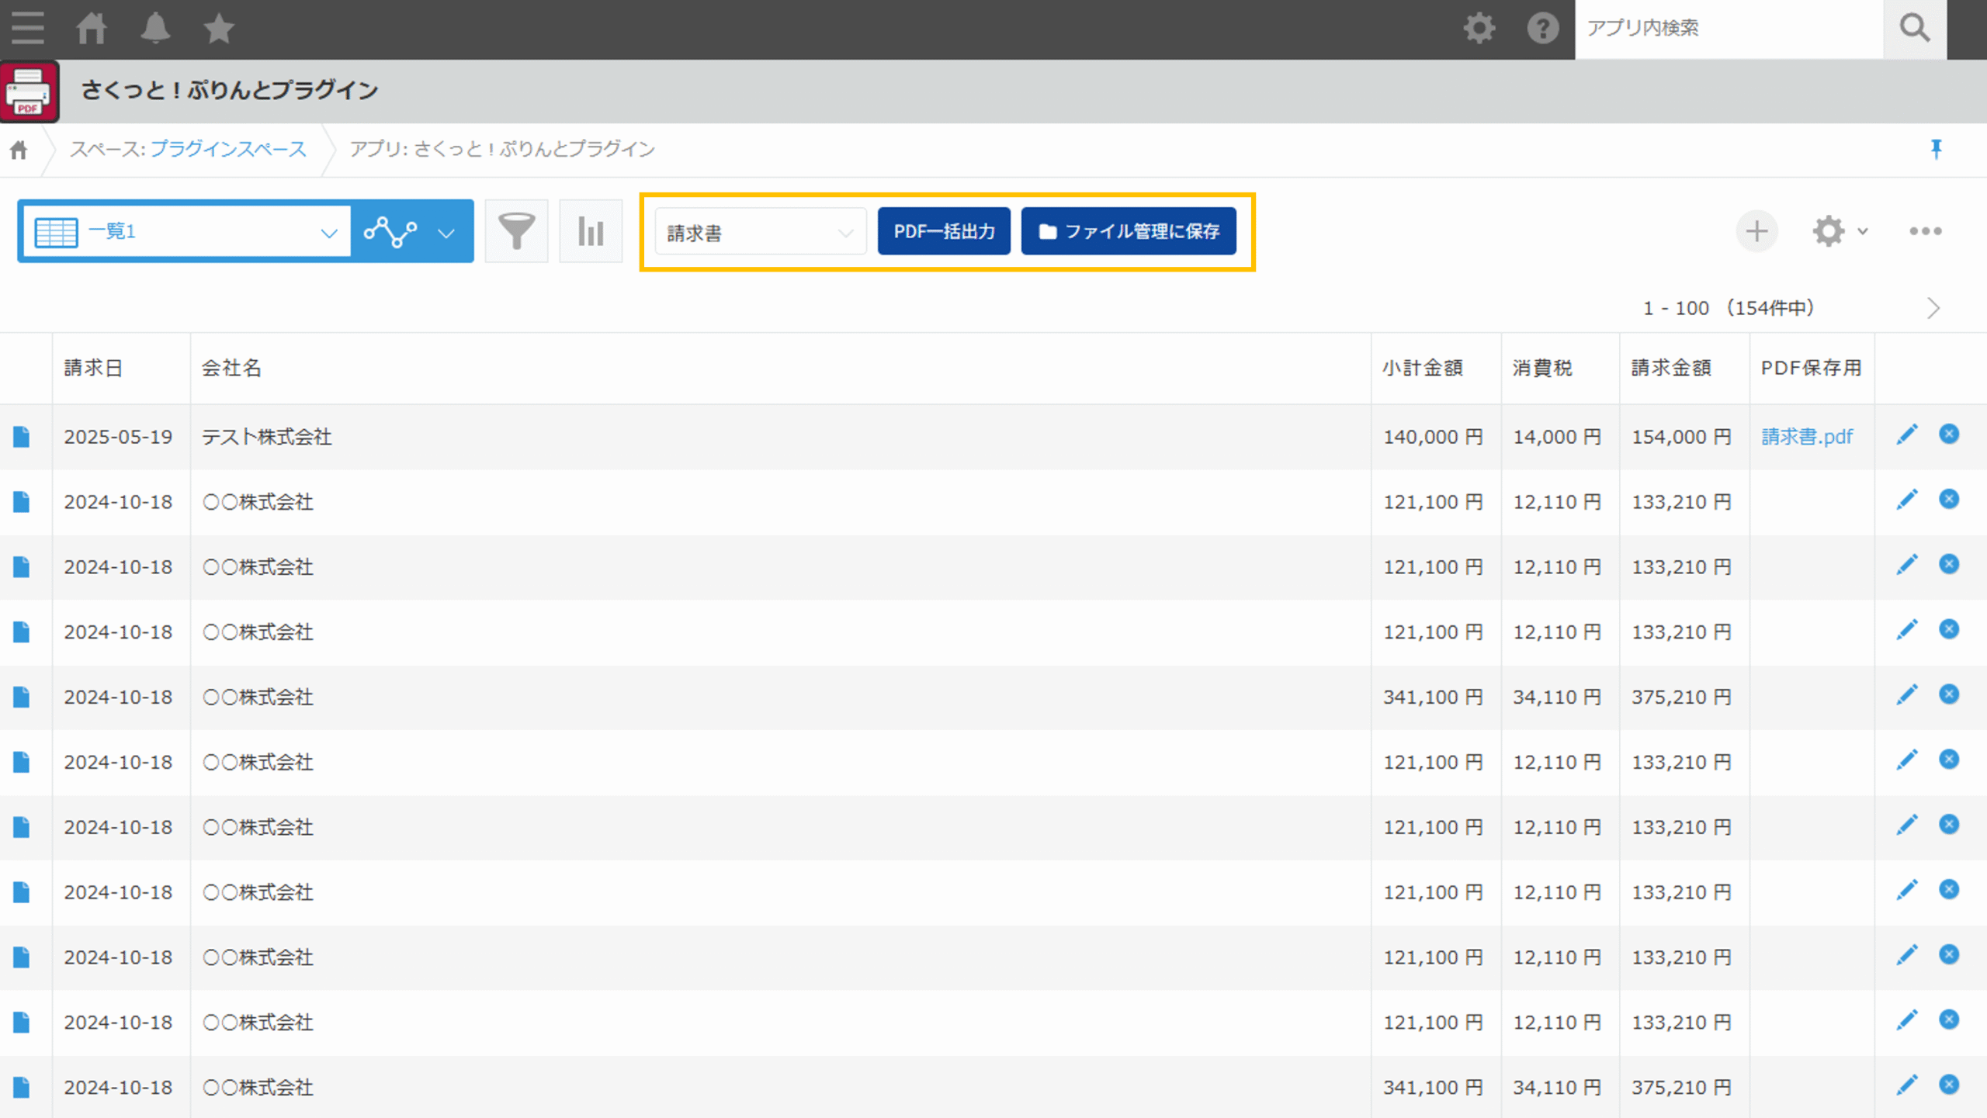This screenshot has height=1118, width=1987.
Task: Click the ファイル管理に保存 button
Action: click(1129, 231)
